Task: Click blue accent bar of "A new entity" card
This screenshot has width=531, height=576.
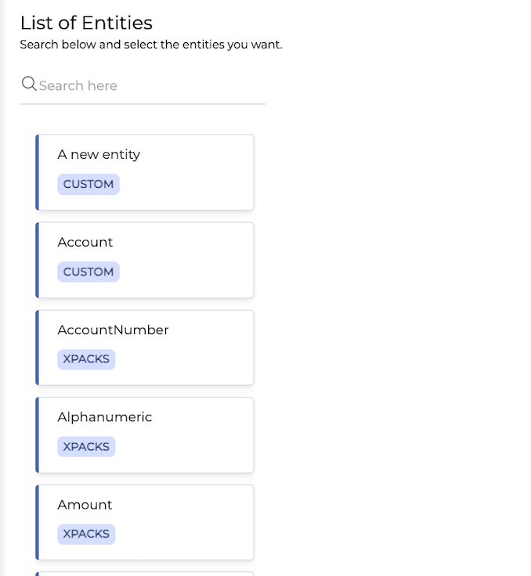Action: [x=37, y=172]
